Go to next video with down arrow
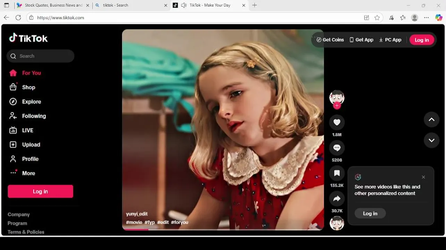This screenshot has width=446, height=250. (x=431, y=140)
